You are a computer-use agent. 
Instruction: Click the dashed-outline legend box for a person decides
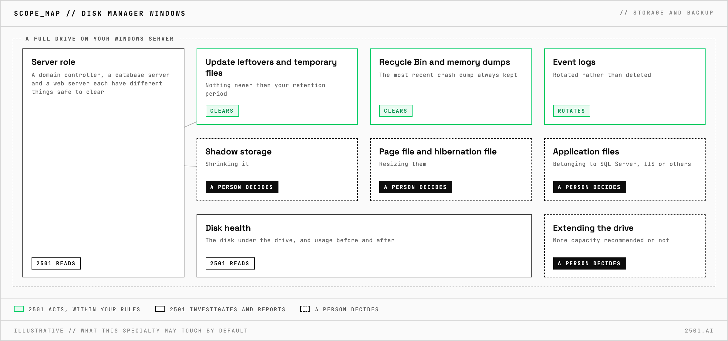tap(305, 309)
